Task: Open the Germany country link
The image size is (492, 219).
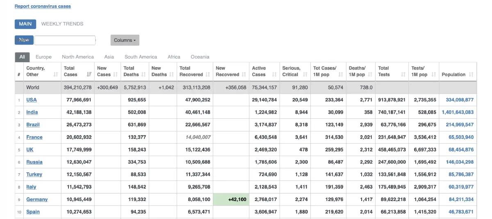Action: [37, 199]
